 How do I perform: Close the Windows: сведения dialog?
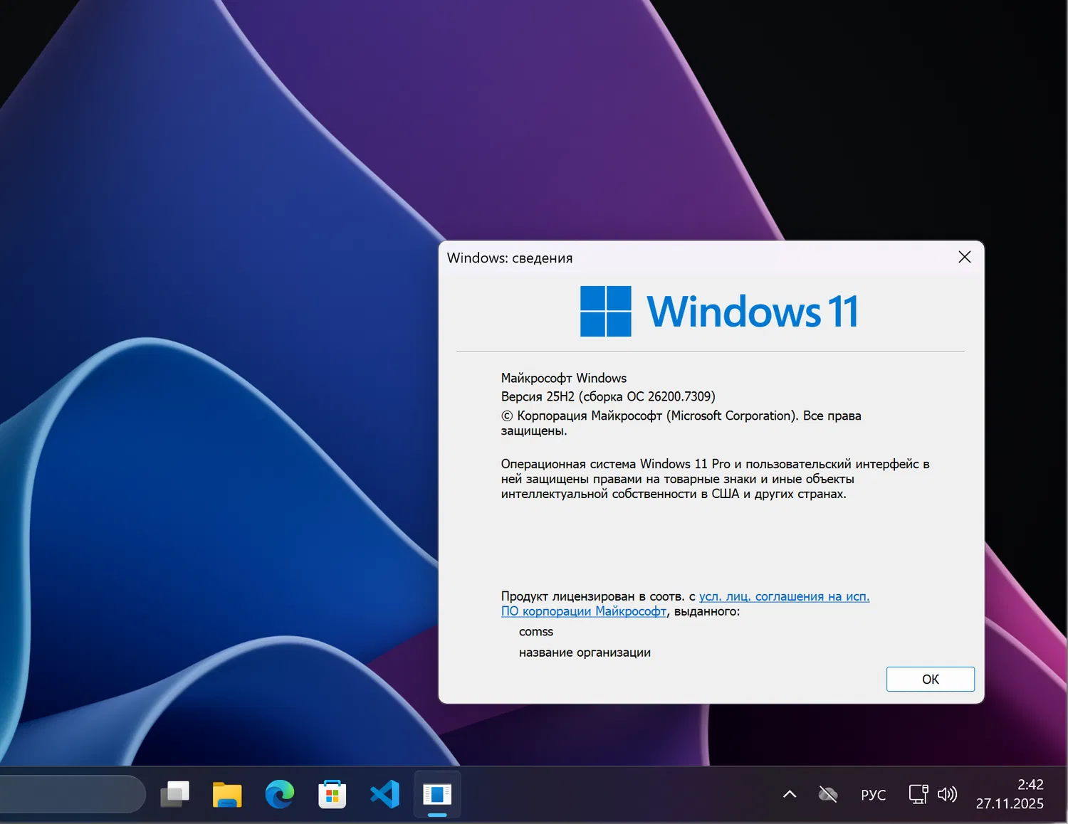point(964,257)
